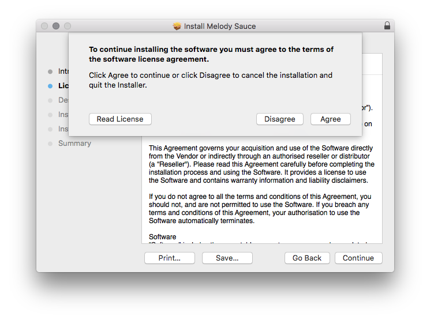Click the bullet beside Summary step
Viewport: 434px width, 324px height.
pos(50,144)
